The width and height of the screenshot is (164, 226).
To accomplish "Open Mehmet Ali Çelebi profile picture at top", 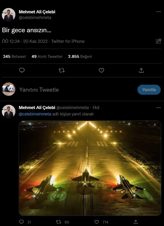I will (x=9, y=15).
